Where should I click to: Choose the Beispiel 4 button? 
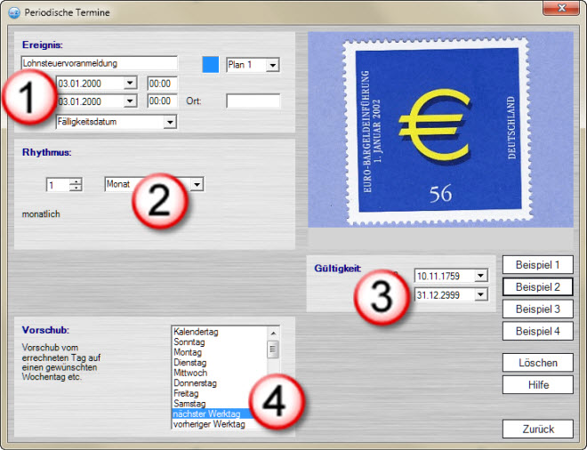537,332
